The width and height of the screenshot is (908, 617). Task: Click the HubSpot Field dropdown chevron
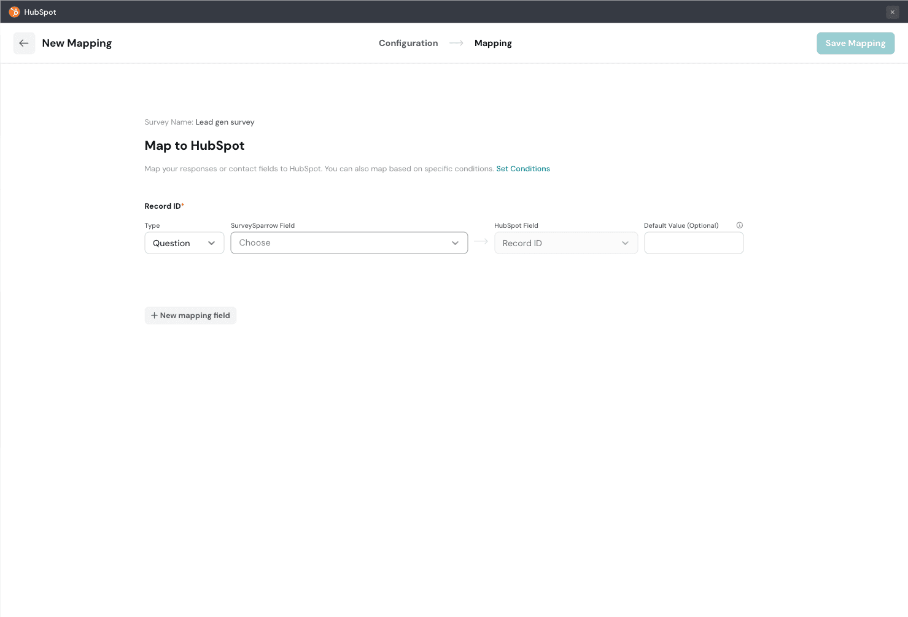click(625, 243)
